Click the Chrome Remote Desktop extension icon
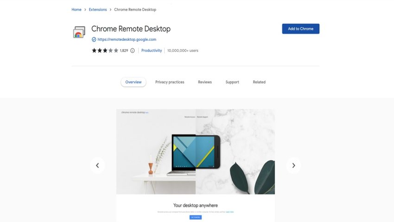Screen dimensions: 394x222 (x=79, y=32)
